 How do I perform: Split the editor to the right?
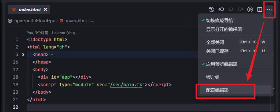pos(260,9)
